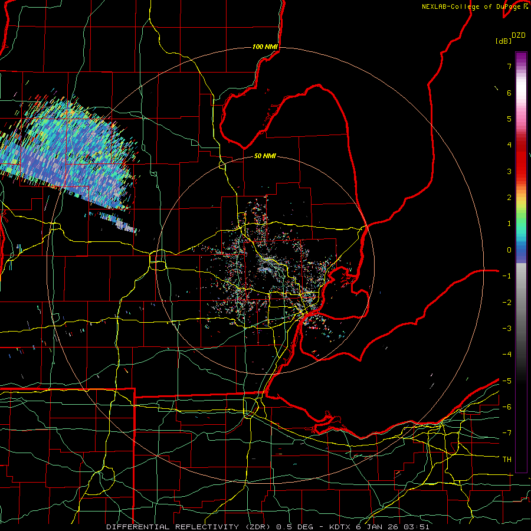531x531 pixels.
Task: Click the 3 value on color scale
Action: click(x=509, y=171)
